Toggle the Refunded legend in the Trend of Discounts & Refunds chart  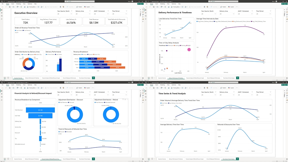pos(68,132)
